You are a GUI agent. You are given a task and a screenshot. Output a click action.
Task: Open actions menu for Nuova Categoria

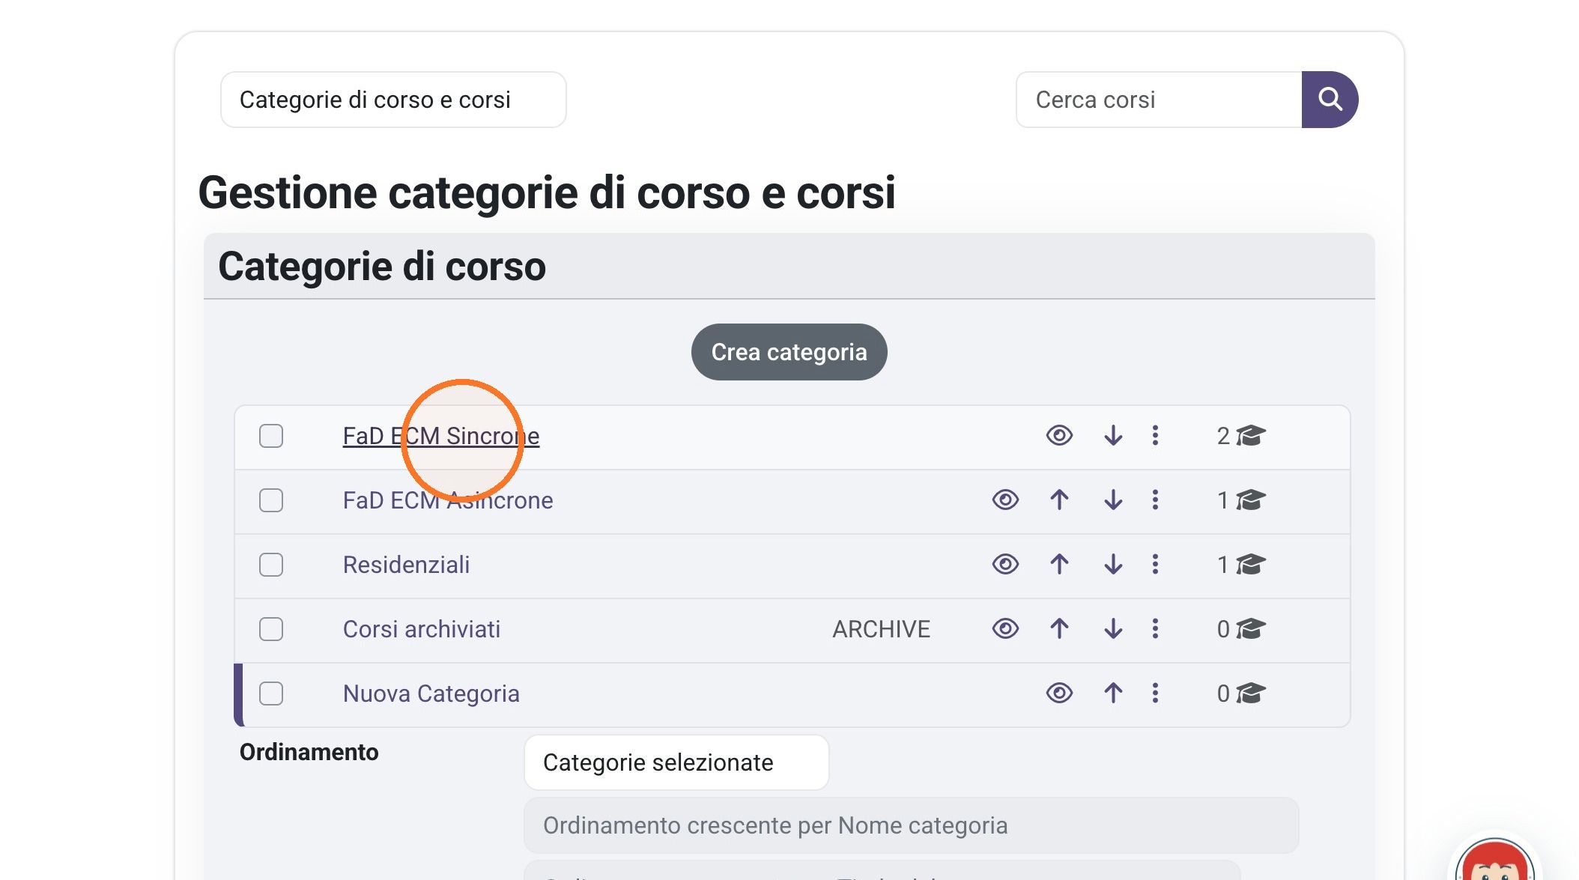pyautogui.click(x=1155, y=694)
